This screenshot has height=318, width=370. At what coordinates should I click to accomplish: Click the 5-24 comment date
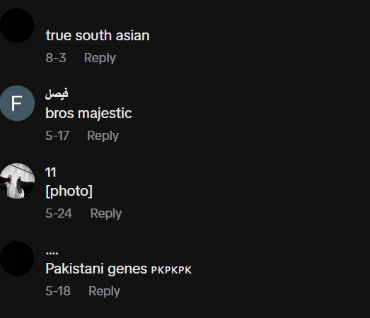pyautogui.click(x=59, y=213)
